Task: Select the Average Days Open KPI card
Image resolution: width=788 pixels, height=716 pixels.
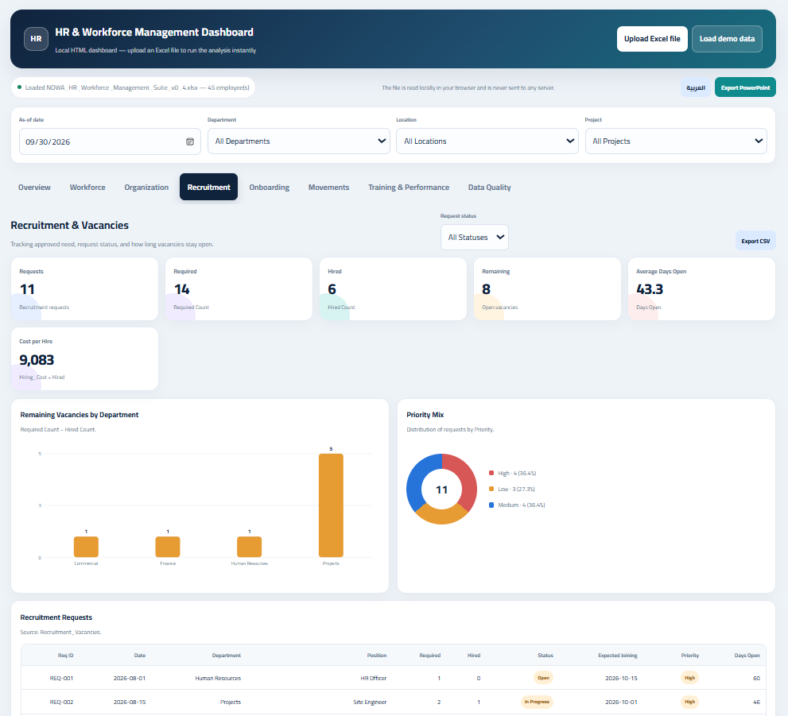Action: click(x=701, y=288)
